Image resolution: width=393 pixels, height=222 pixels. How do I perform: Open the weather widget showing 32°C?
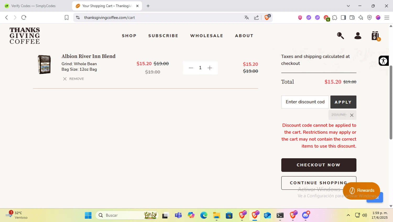16,215
